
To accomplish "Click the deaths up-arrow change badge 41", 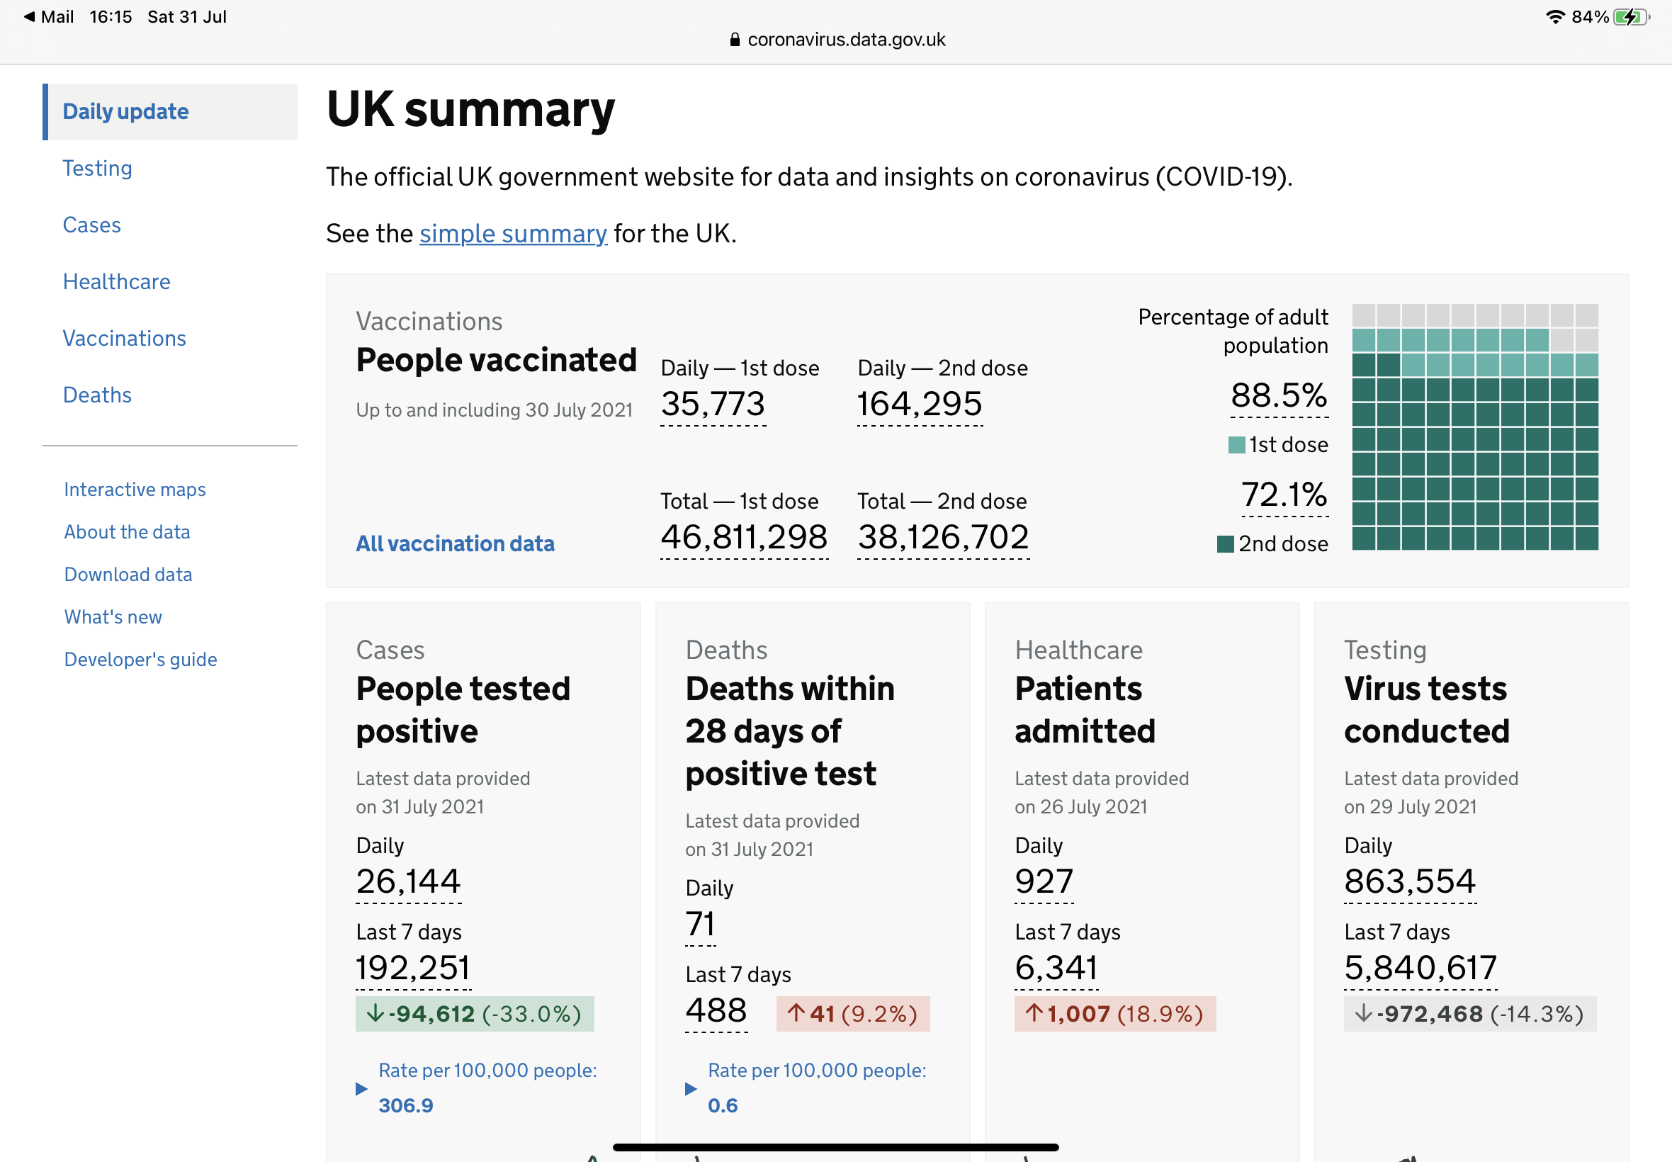I will pyautogui.click(x=852, y=1013).
